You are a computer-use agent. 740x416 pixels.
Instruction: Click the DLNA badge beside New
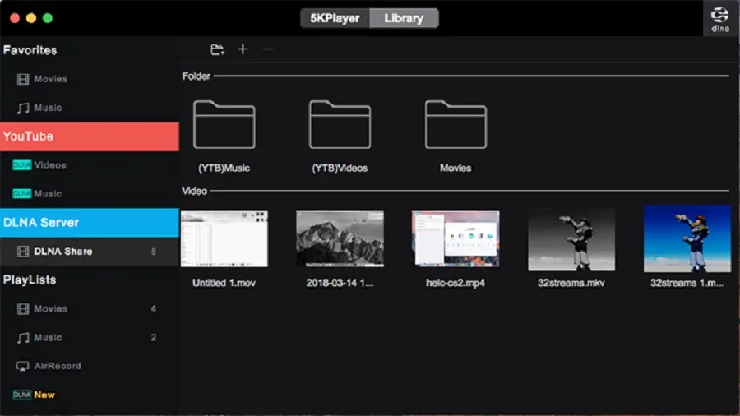pos(21,395)
